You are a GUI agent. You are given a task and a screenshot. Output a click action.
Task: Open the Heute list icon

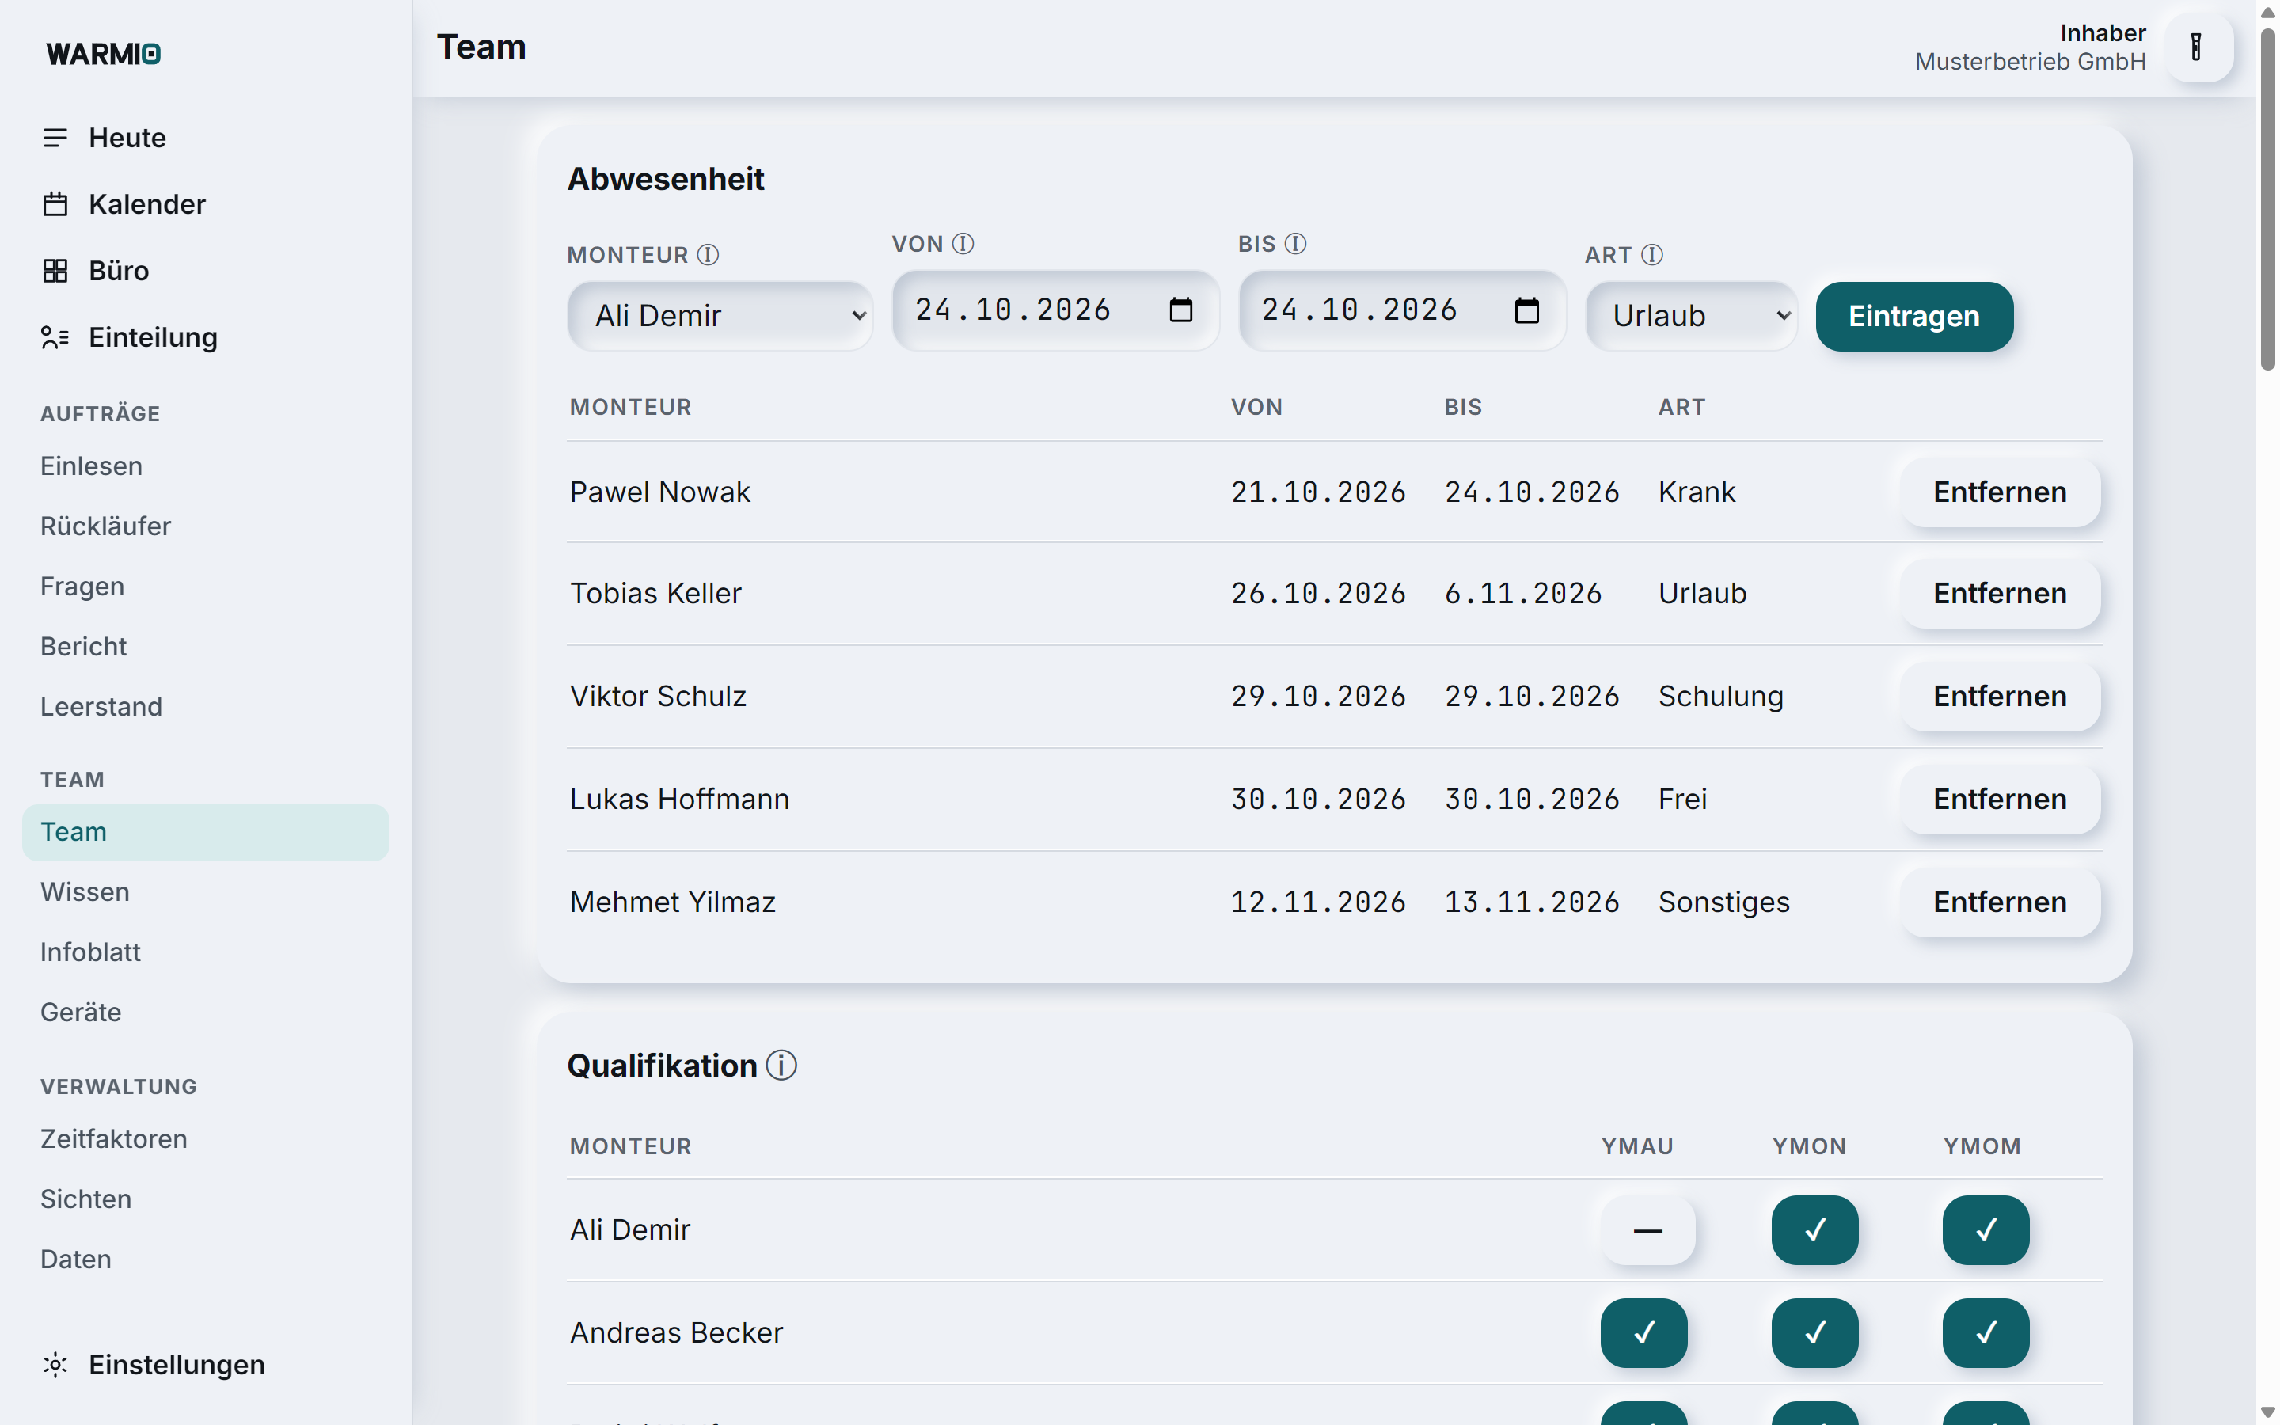pyautogui.click(x=55, y=138)
